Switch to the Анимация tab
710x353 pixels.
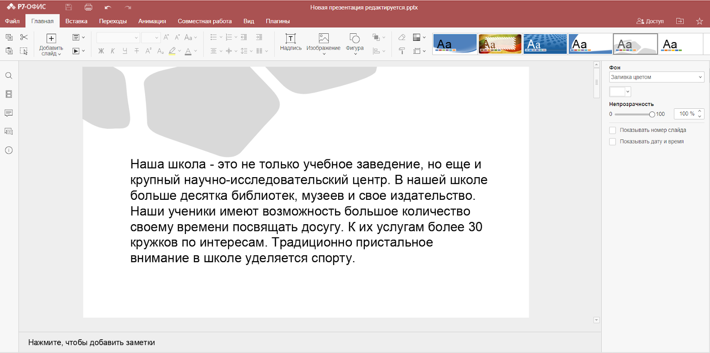[x=152, y=21]
